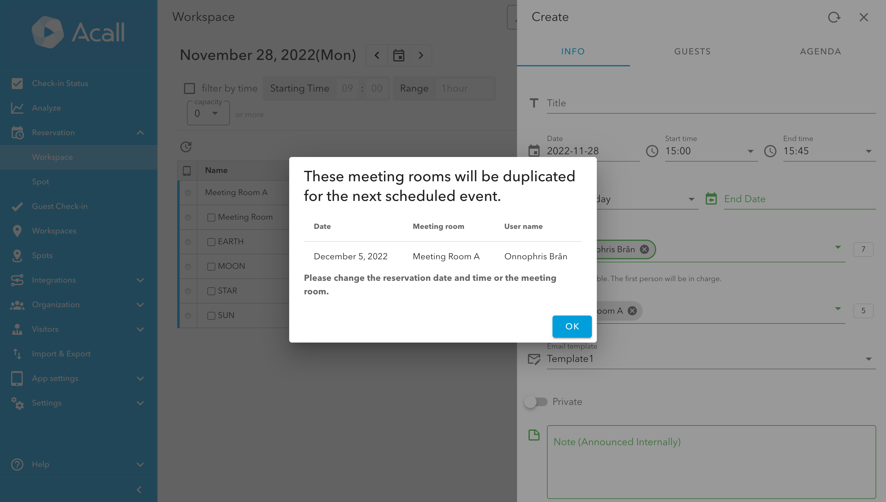Viewport: 886px width, 502px height.
Task: Open Analyze from the sidebar
Action: [46, 108]
